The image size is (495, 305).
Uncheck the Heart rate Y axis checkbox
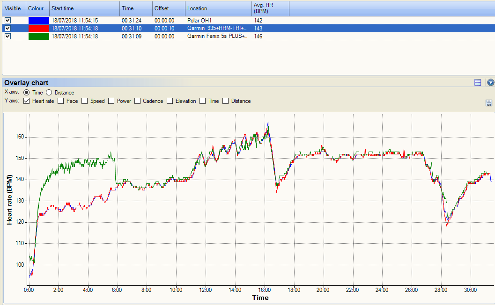coord(26,101)
